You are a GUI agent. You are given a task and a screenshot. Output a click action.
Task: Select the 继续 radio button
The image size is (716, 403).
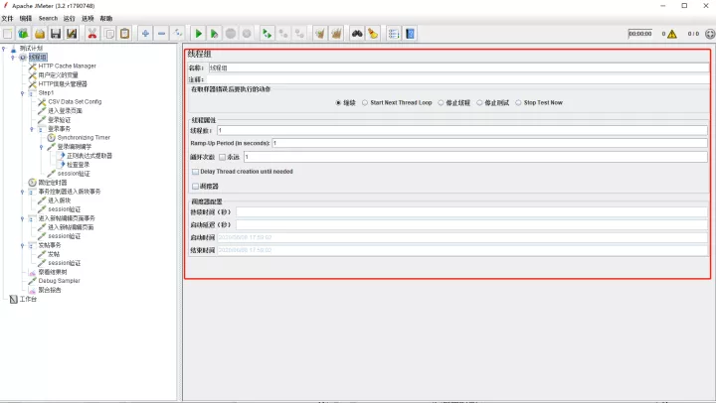[338, 103]
